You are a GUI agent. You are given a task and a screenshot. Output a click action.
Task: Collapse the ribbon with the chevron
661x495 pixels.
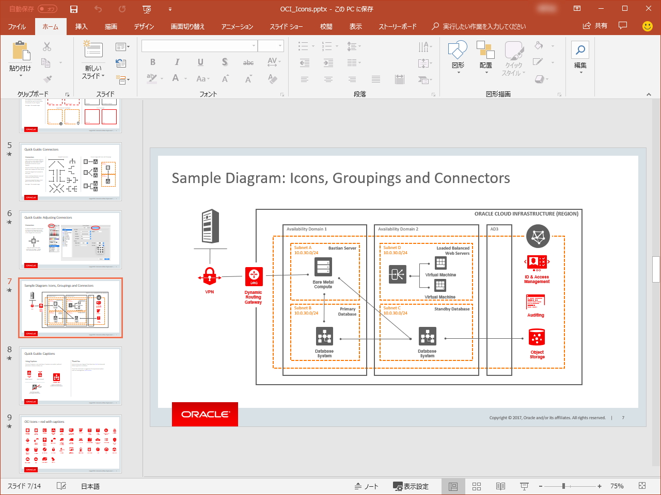(649, 94)
